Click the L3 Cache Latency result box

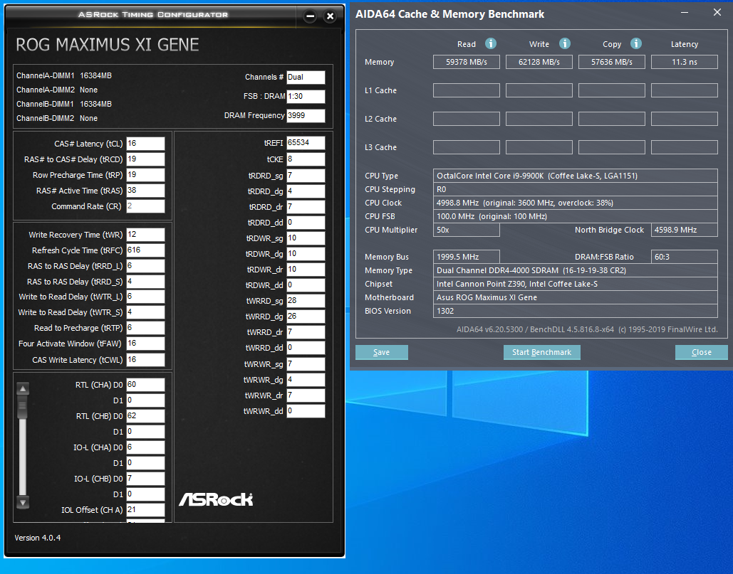(x=685, y=147)
